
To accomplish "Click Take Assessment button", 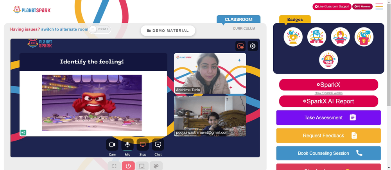I will (x=328, y=118).
